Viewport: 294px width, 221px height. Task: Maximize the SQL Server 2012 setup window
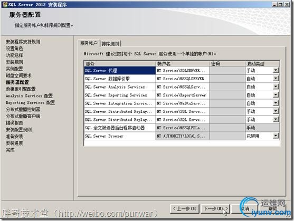(x=280, y=5)
